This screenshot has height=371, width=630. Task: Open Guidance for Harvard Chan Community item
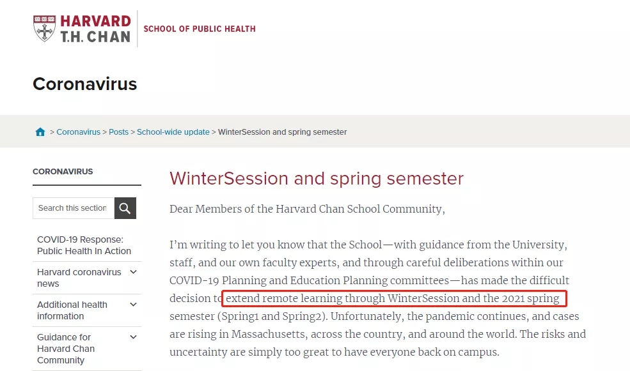point(66,349)
